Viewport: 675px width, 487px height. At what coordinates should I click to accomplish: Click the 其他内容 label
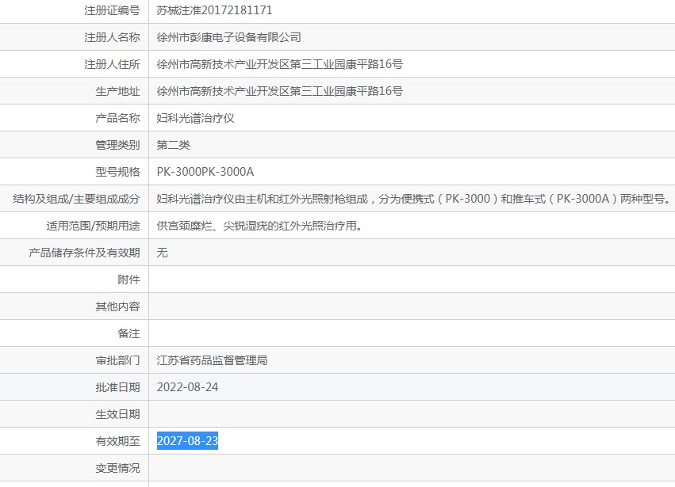117,306
